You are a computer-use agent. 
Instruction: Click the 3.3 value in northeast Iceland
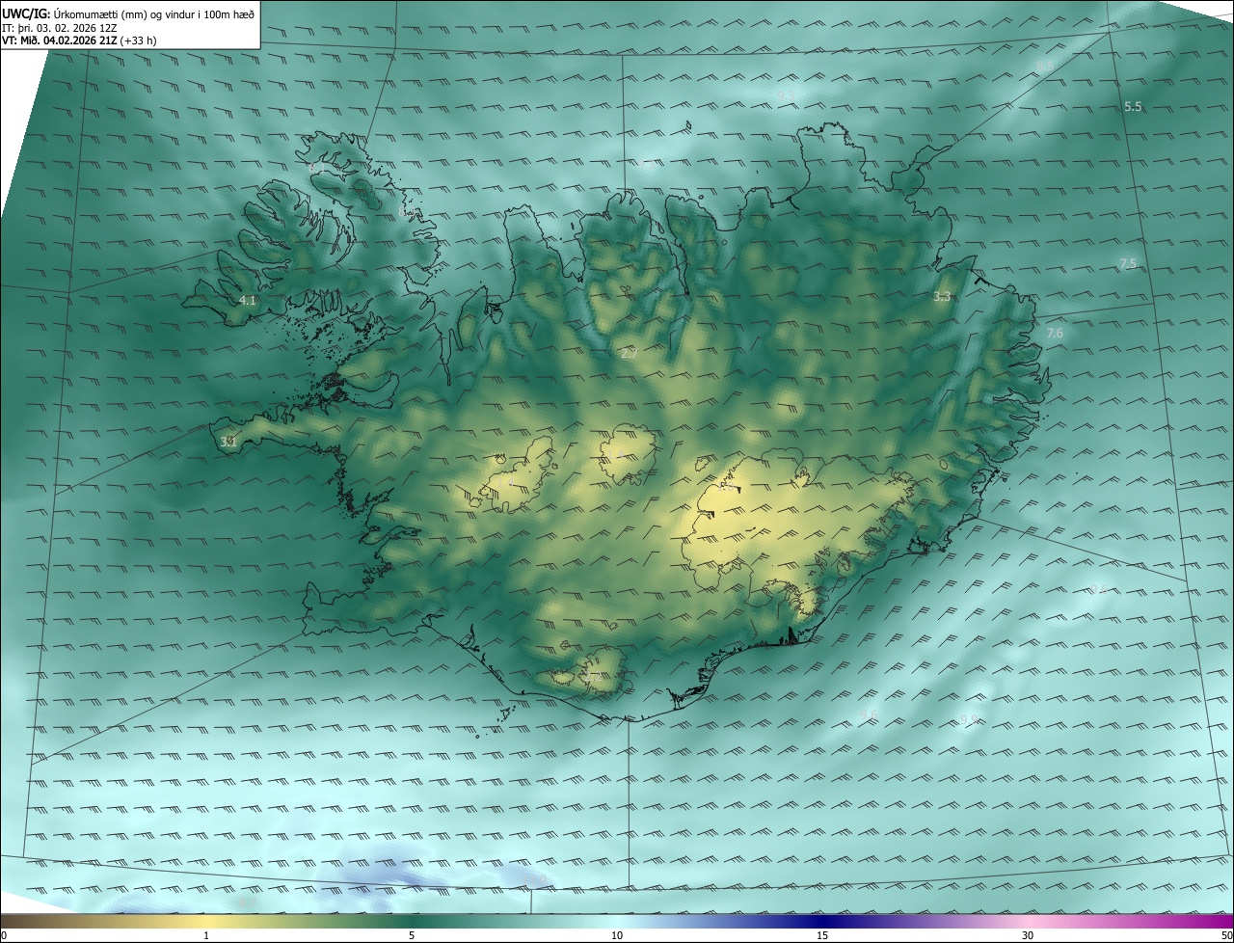pyautogui.click(x=942, y=297)
